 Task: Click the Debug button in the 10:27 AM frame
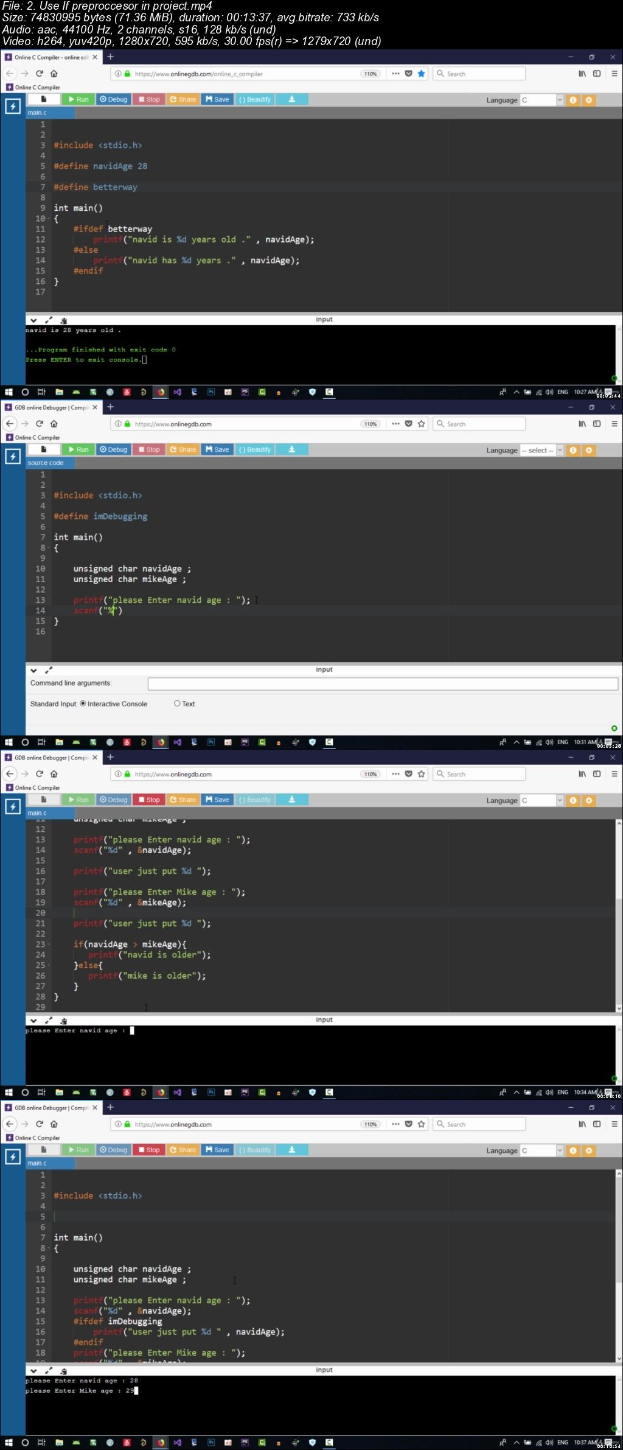pyautogui.click(x=114, y=99)
